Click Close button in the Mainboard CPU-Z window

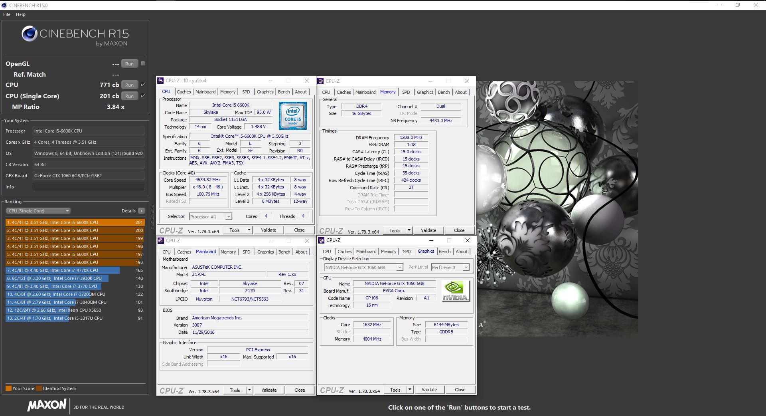[300, 390]
